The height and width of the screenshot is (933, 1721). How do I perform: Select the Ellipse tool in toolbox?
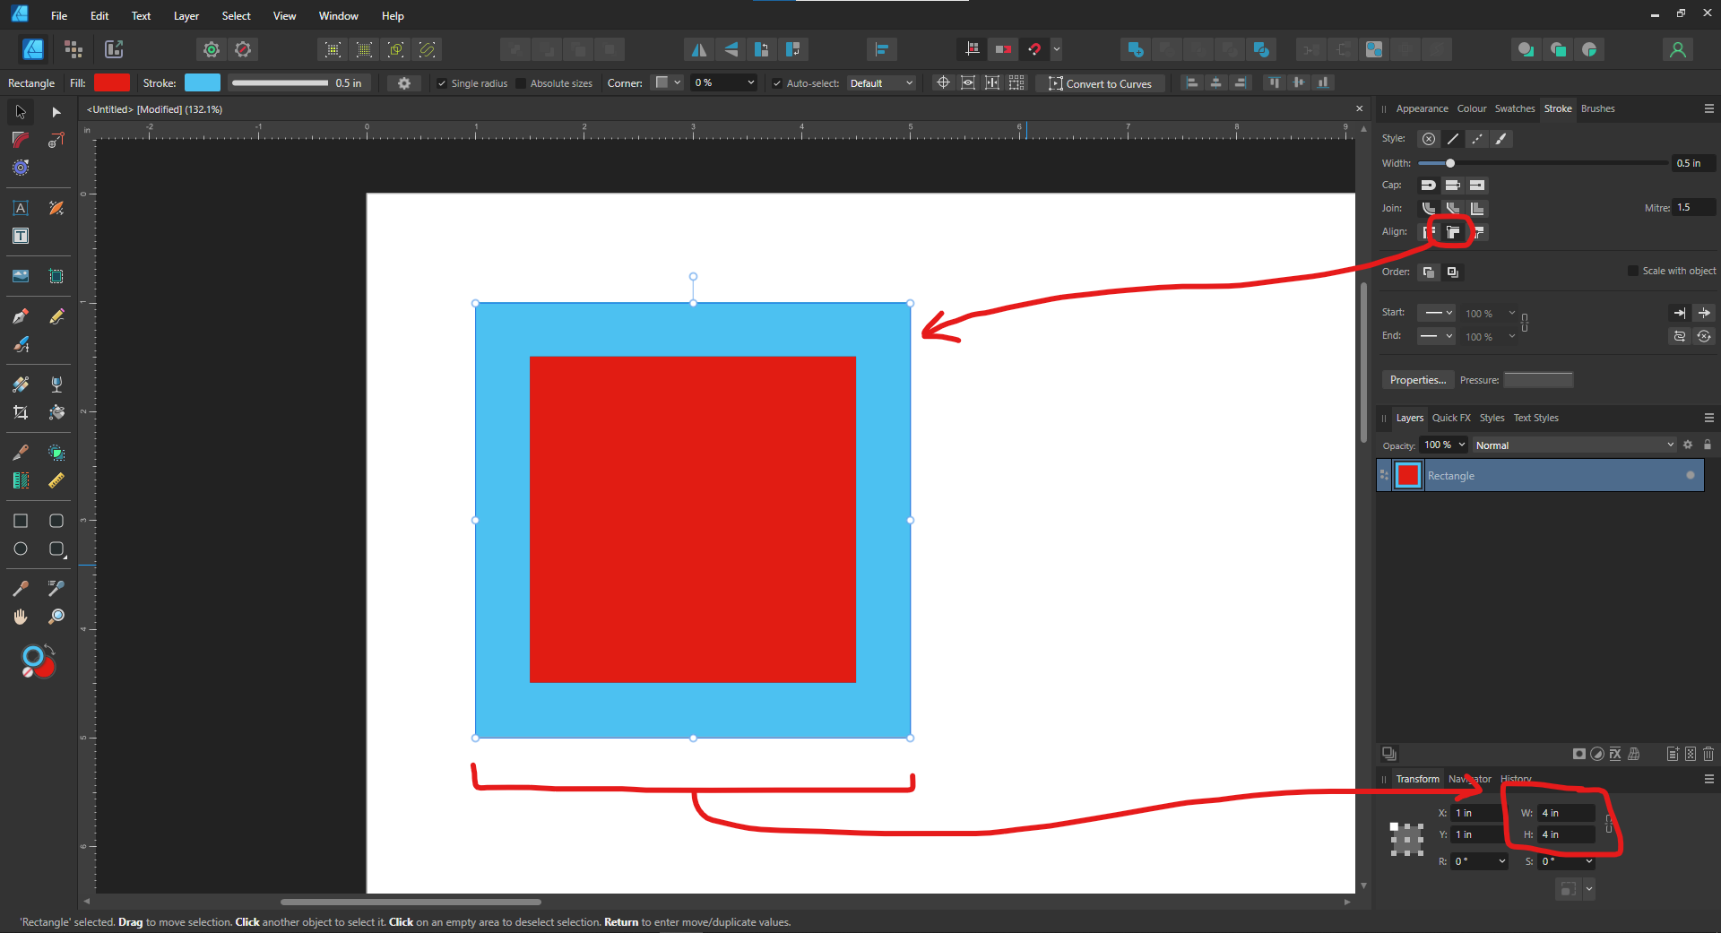[x=21, y=549]
